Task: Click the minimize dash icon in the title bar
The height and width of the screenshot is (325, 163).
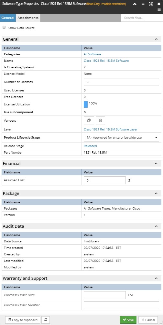Action: point(143,4)
